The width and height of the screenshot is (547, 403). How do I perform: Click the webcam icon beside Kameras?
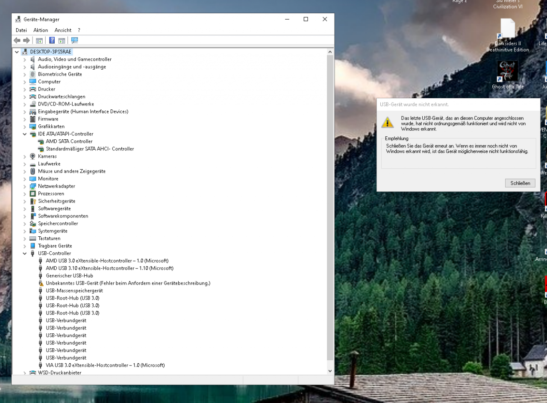point(33,156)
